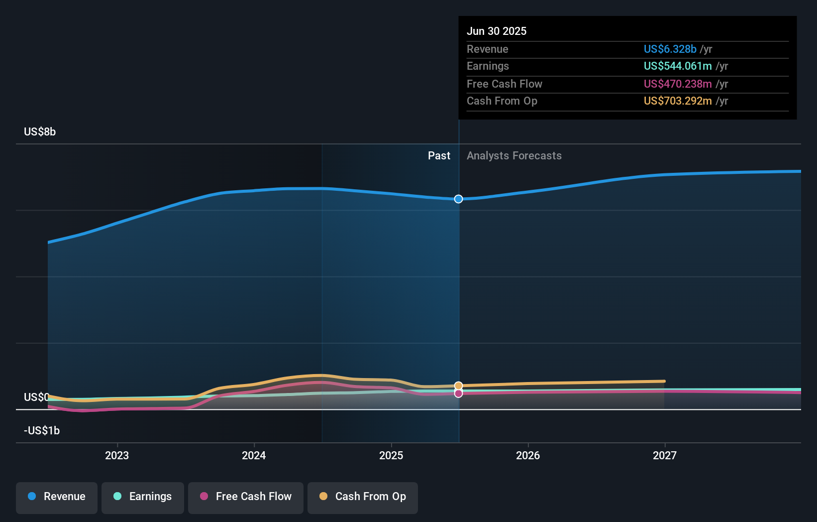817x522 pixels.
Task: Switch to the Analysts Forecasts section
Action: click(x=514, y=155)
